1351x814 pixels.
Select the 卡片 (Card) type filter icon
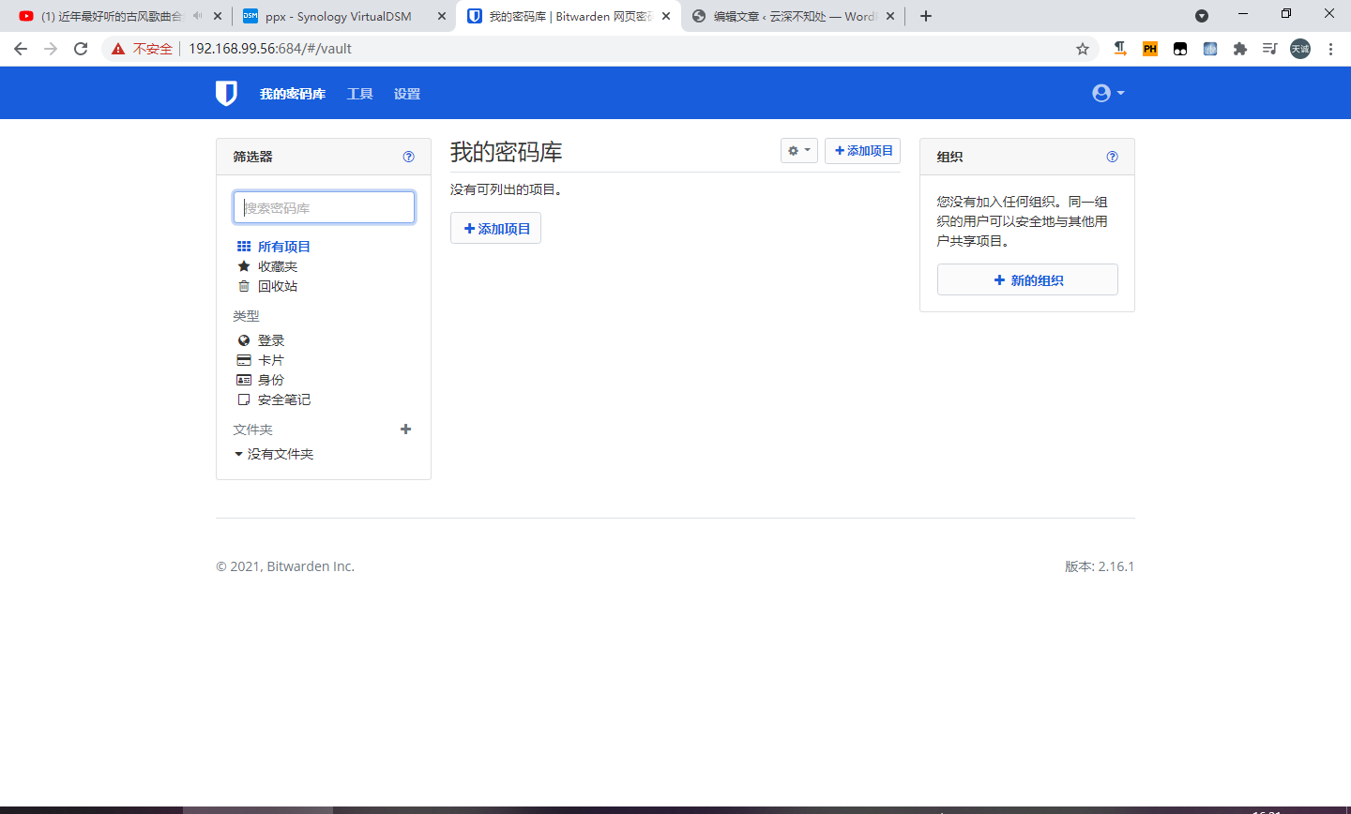coord(244,359)
